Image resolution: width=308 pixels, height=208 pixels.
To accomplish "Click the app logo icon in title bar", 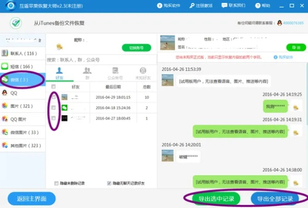I will (10, 6).
